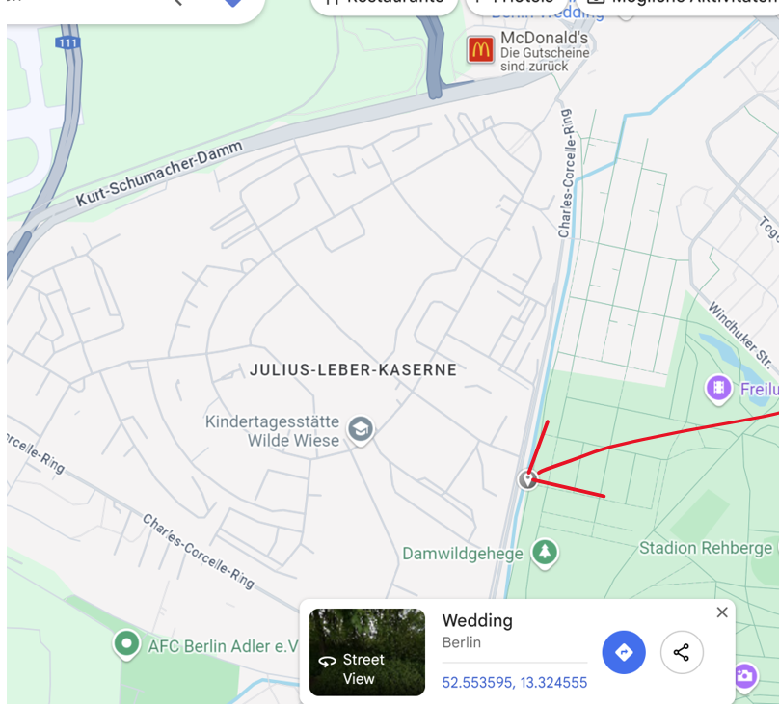Click the purple camera marker at bottom right
779x707 pixels.
pos(744,676)
